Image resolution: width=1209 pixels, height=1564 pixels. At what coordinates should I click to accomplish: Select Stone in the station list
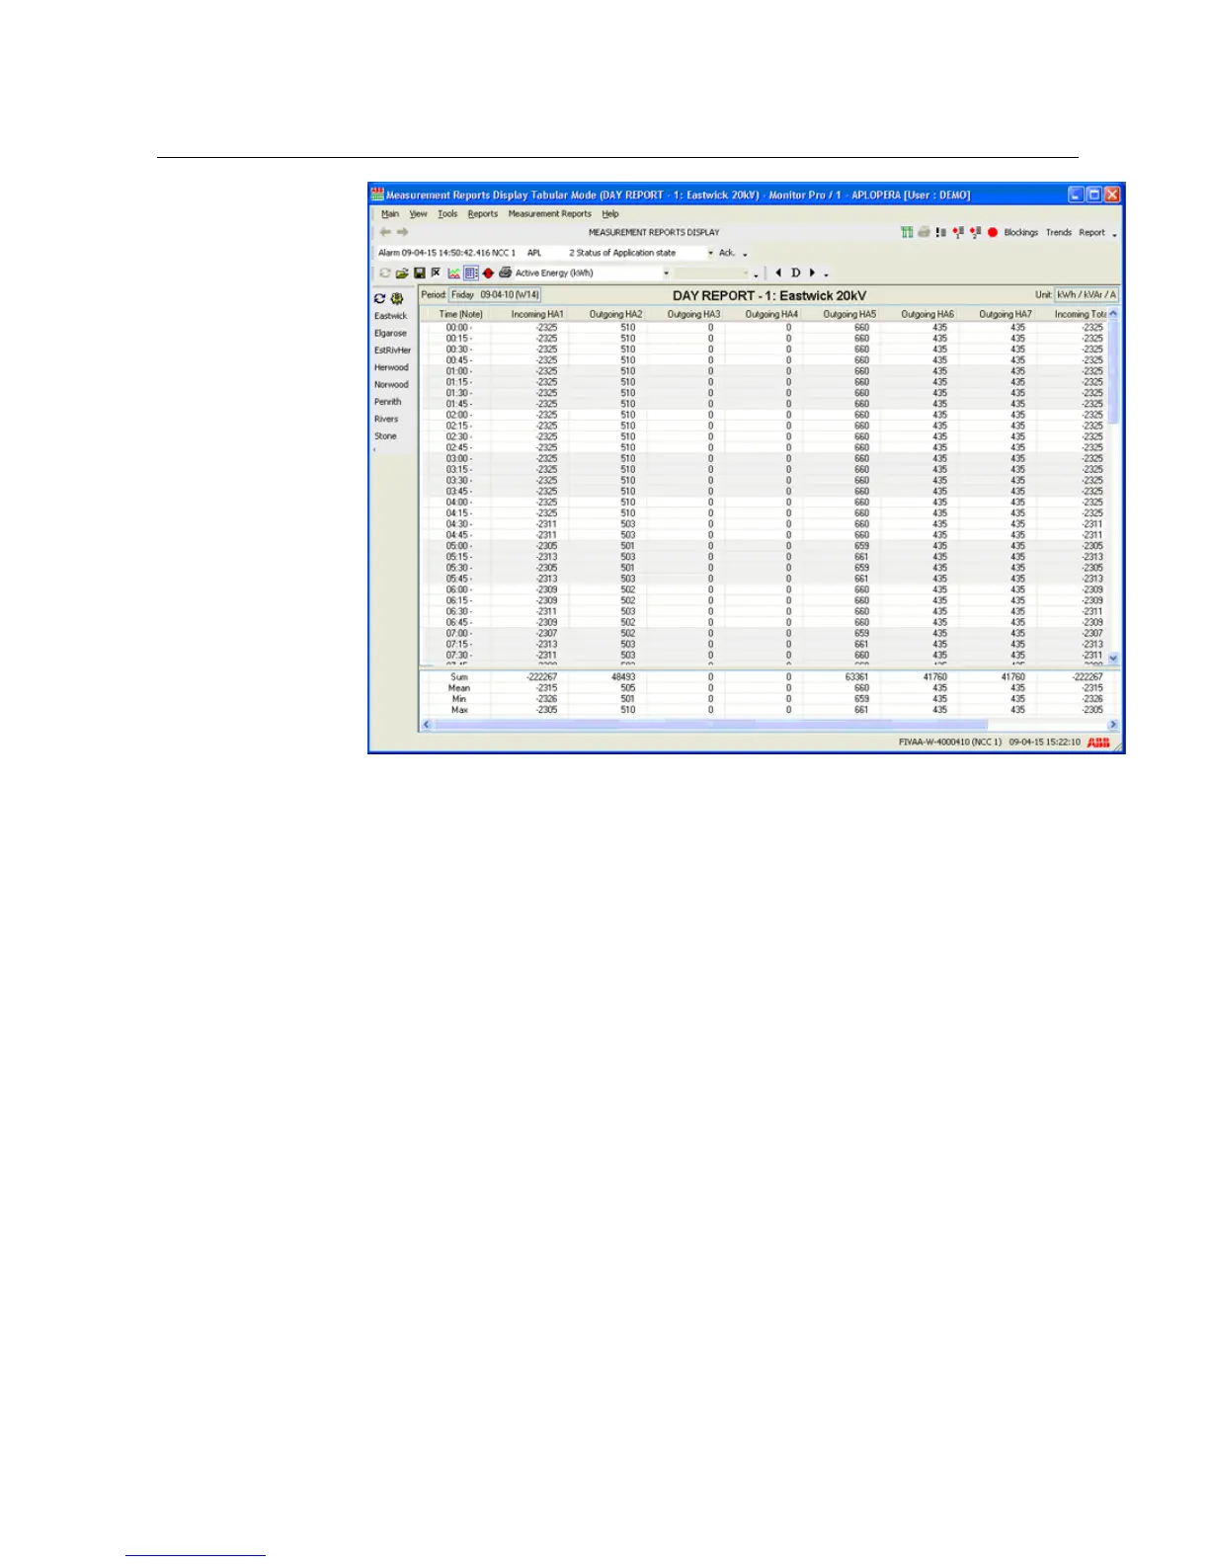click(x=385, y=436)
